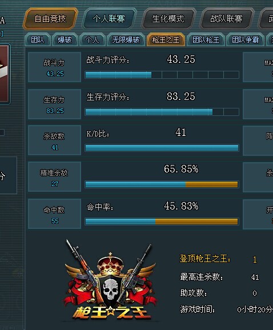Click the 登顶枪王之王 label text
The height and width of the screenshot is (330, 273).
[x=205, y=259]
